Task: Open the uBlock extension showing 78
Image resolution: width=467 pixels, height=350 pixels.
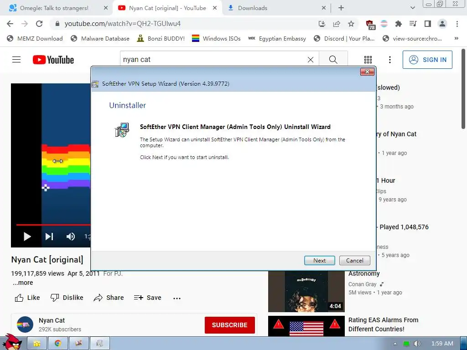Action: 370,25
